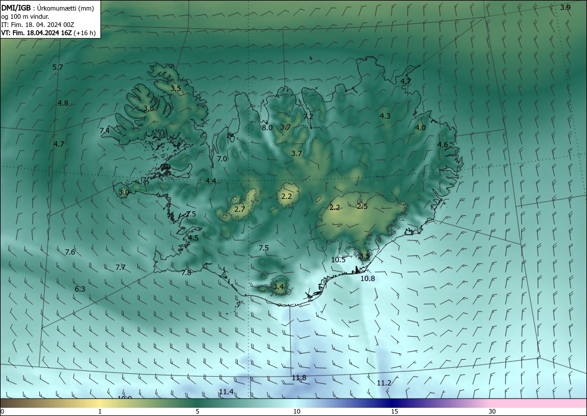
Task: Click the 11.2 value label
Action: point(384,383)
